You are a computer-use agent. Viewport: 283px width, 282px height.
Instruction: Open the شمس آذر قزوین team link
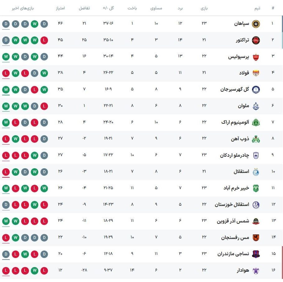click(x=233, y=221)
